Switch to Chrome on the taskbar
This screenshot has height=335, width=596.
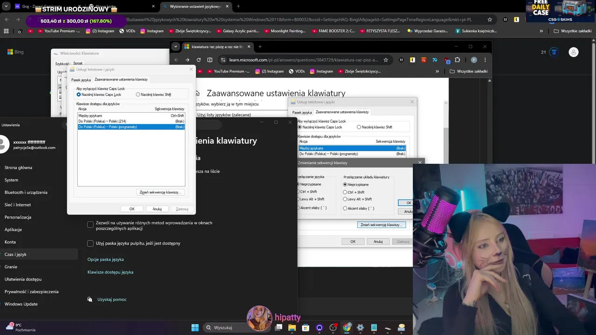tap(347, 328)
